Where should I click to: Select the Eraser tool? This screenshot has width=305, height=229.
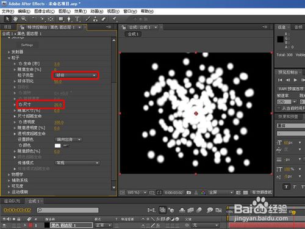pos(104,19)
